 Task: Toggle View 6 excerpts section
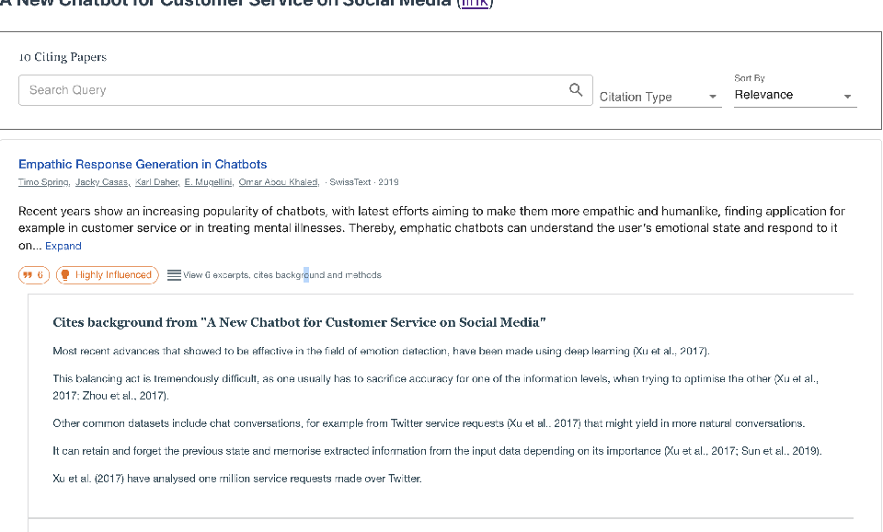pyautogui.click(x=281, y=275)
